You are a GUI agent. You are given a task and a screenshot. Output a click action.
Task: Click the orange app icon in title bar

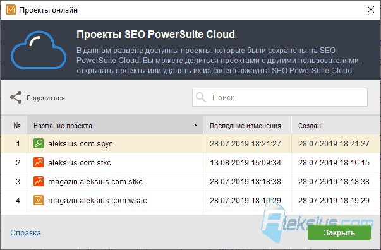(x=11, y=9)
